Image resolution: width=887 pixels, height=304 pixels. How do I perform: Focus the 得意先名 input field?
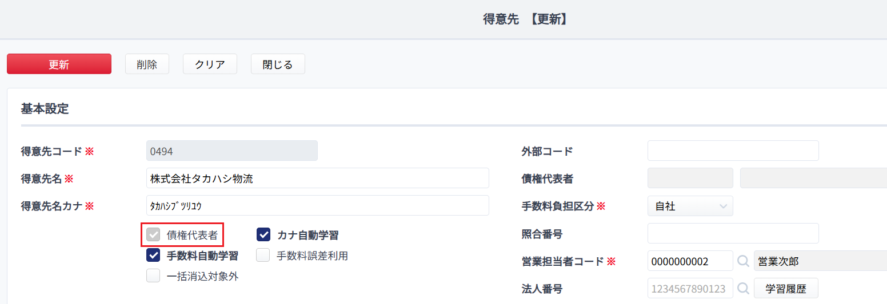[x=318, y=179]
